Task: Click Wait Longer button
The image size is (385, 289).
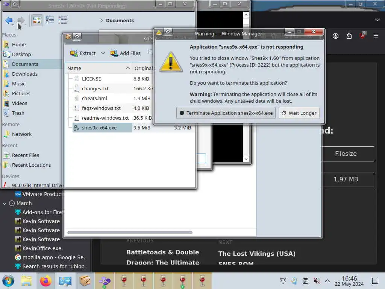Action: (x=299, y=113)
